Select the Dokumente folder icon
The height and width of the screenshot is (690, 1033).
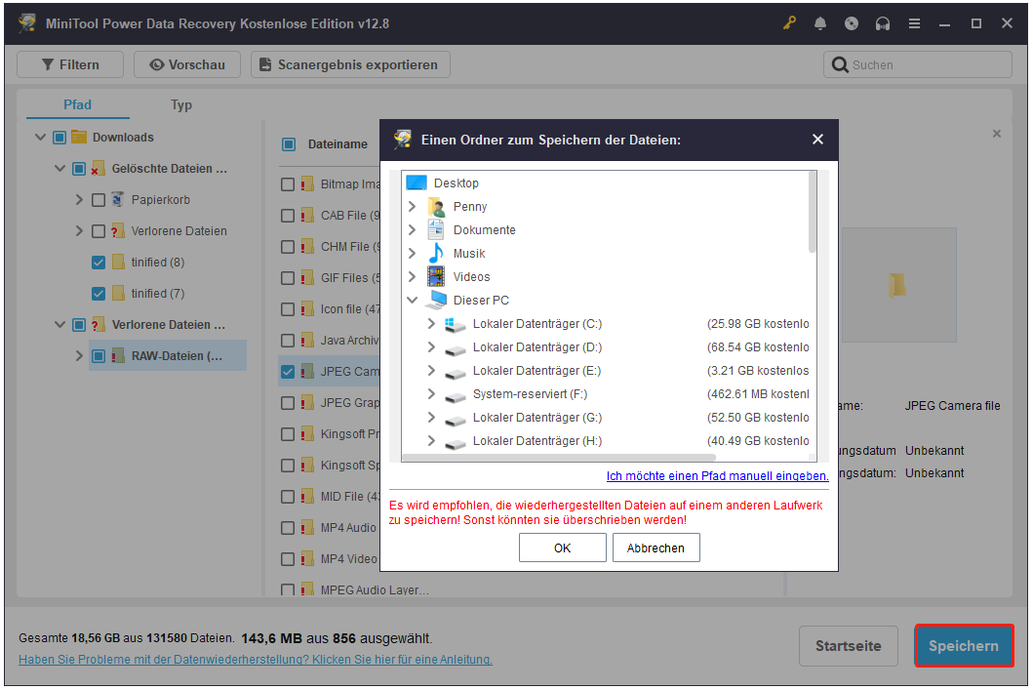click(x=436, y=229)
